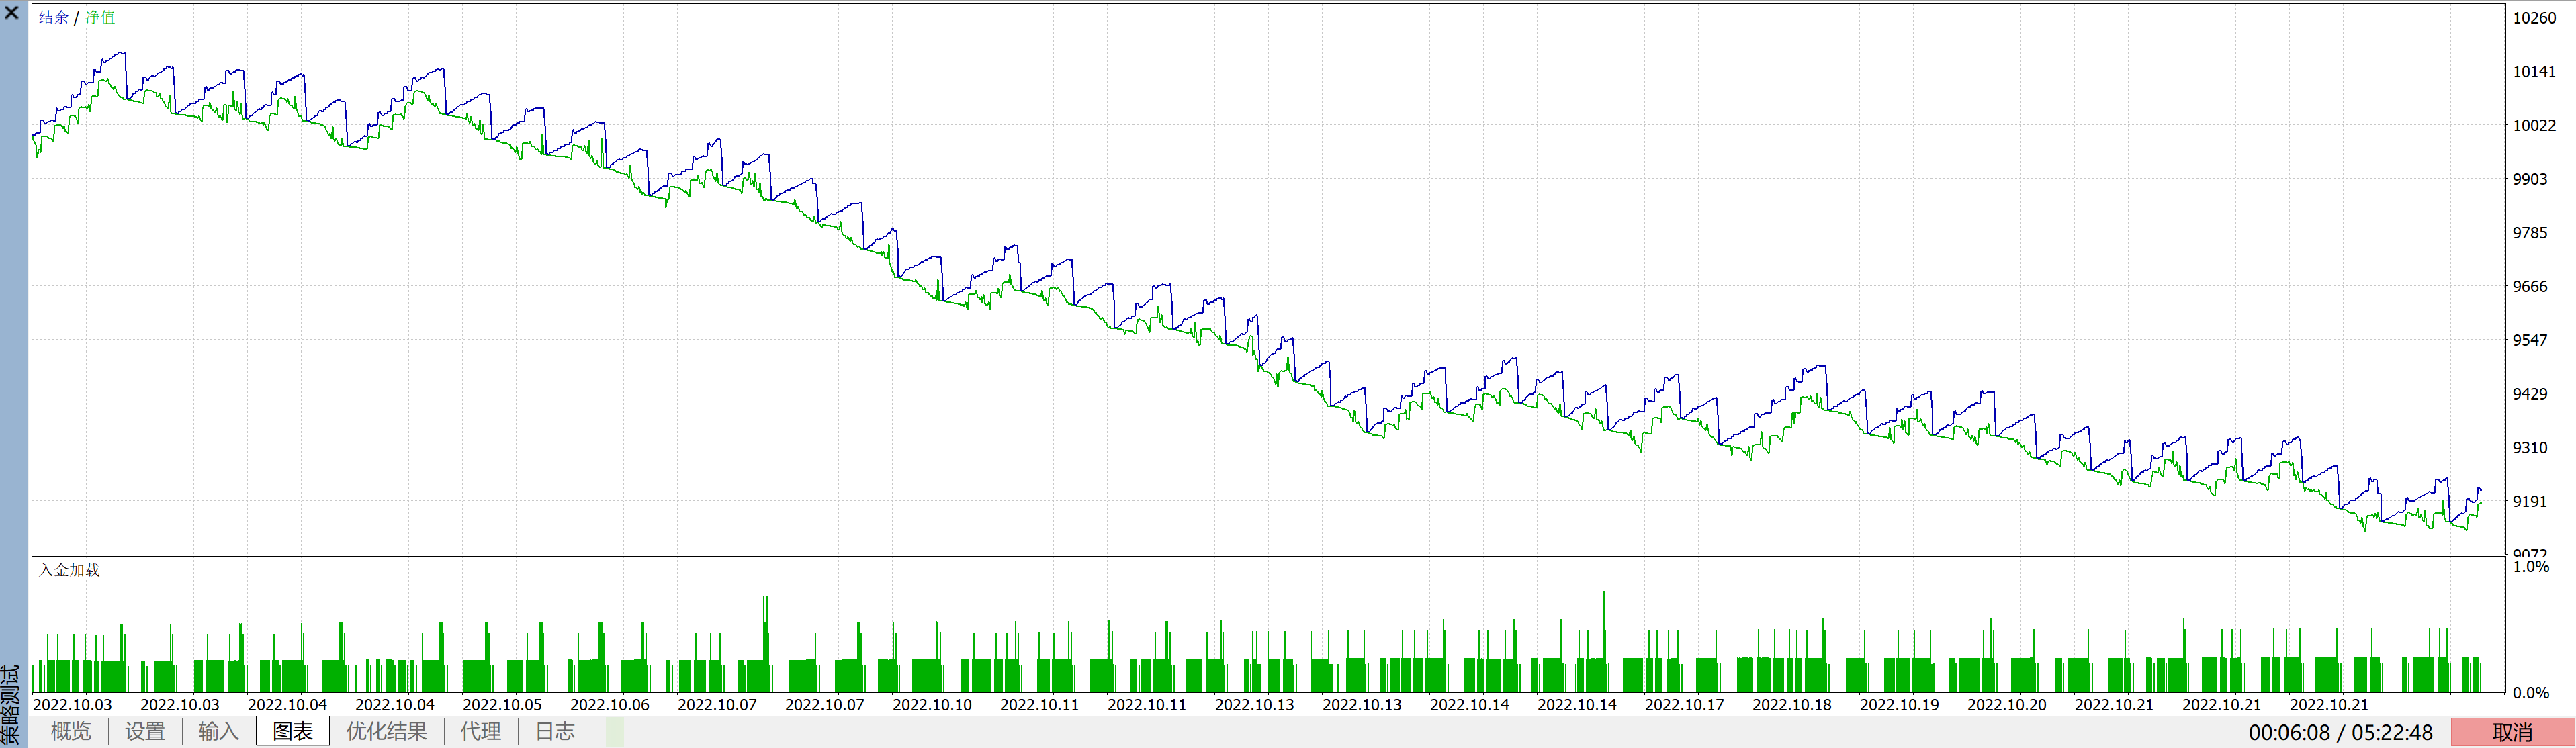Click the 10260 value on price axis
Image resolution: width=2576 pixels, height=748 pixels.
tap(2534, 18)
